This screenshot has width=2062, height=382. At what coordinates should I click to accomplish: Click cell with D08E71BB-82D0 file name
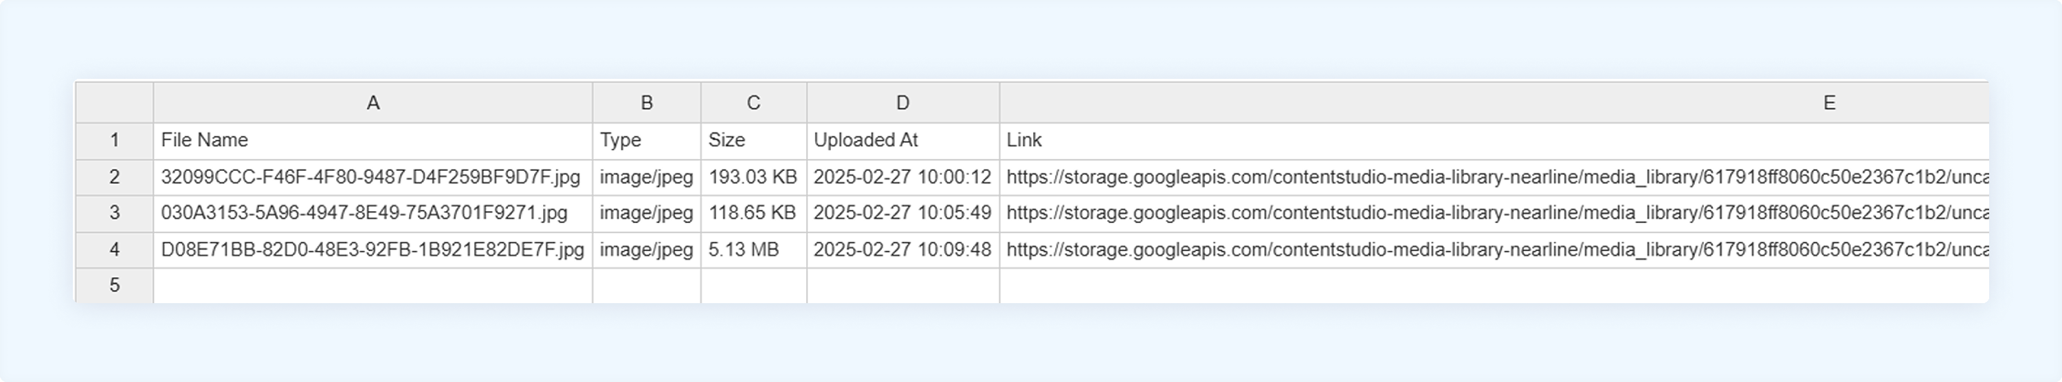373,250
